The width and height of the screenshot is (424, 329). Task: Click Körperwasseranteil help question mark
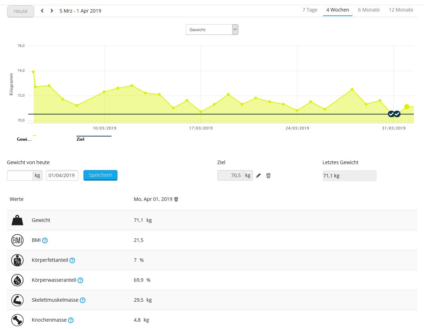coord(80,280)
